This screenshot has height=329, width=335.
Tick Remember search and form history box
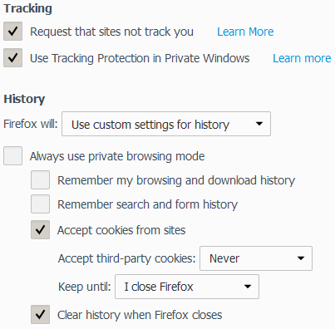tap(40, 204)
